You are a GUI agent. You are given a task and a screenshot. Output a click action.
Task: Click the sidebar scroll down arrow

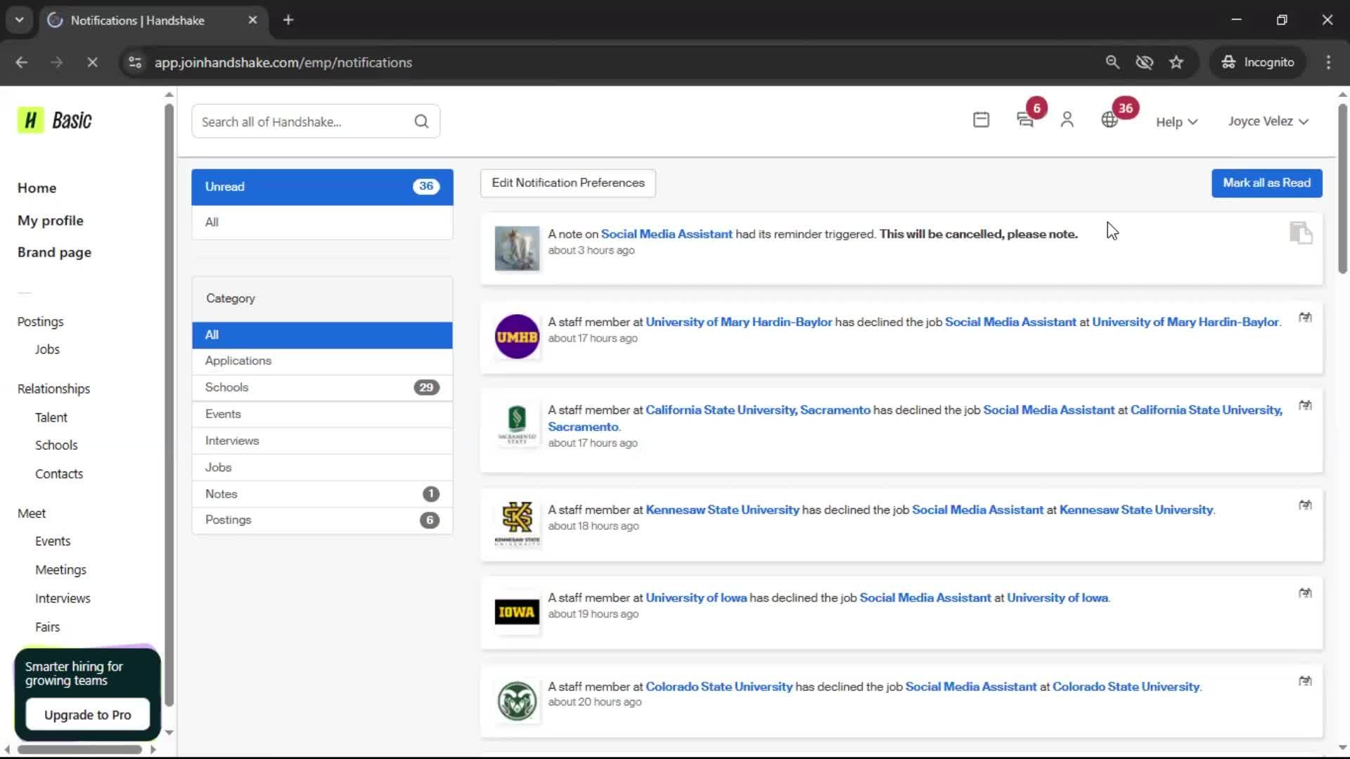coord(169,732)
